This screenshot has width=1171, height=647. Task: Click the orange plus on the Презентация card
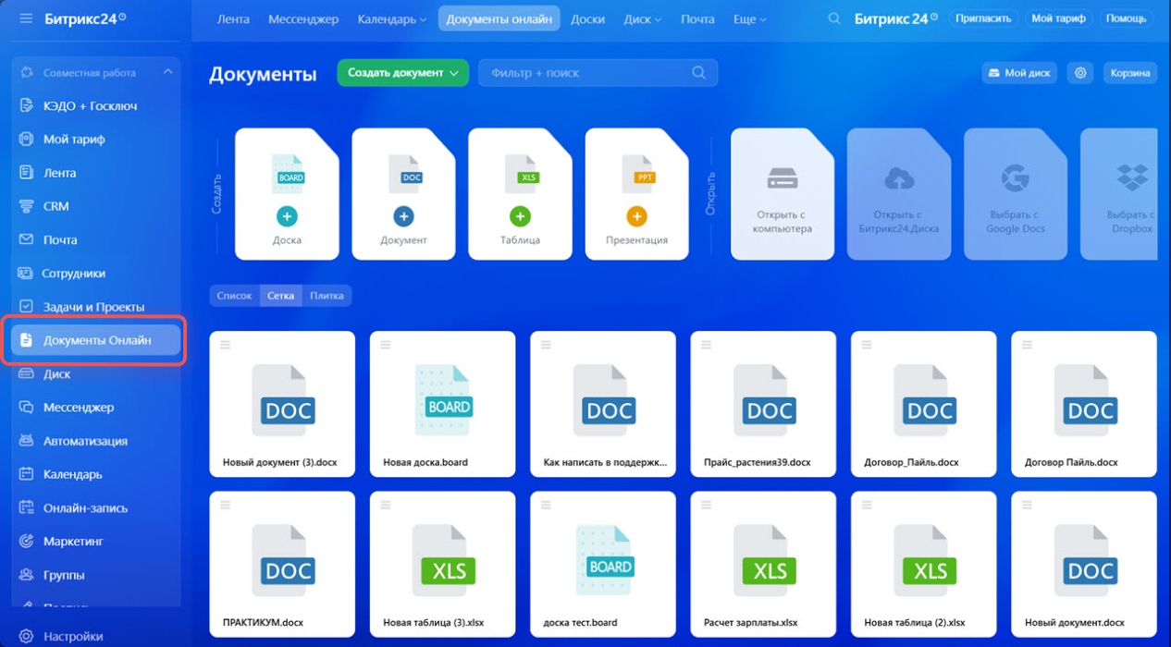pos(636,216)
